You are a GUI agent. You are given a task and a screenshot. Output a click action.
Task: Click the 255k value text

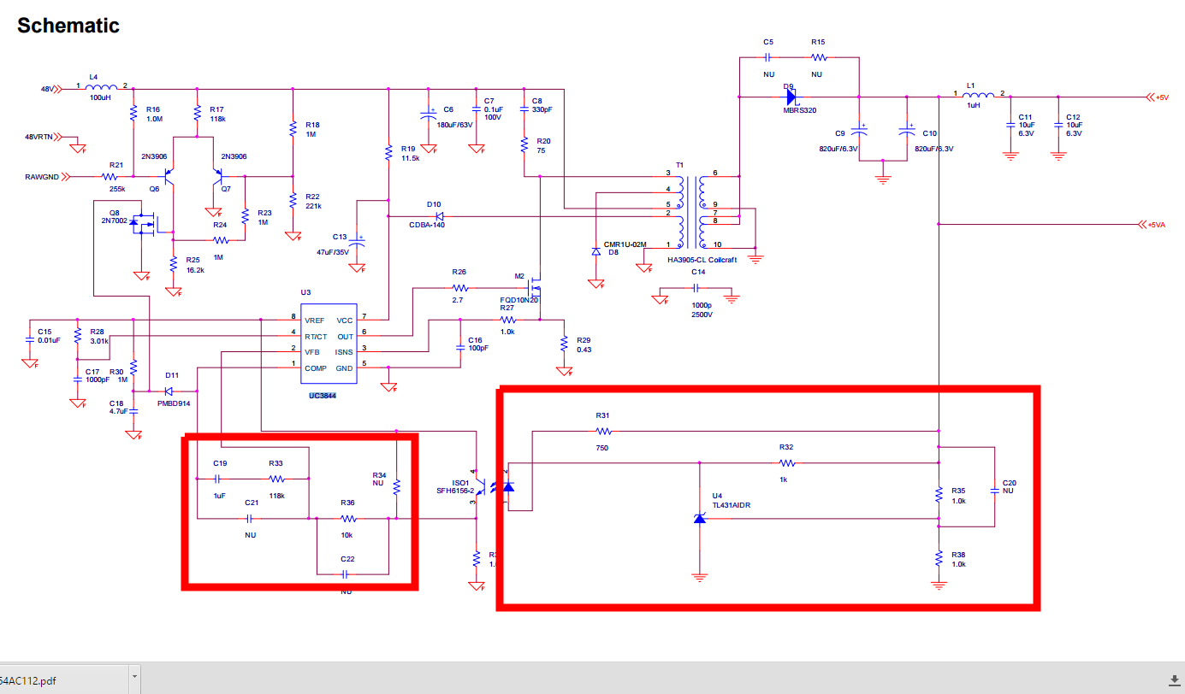coord(117,189)
